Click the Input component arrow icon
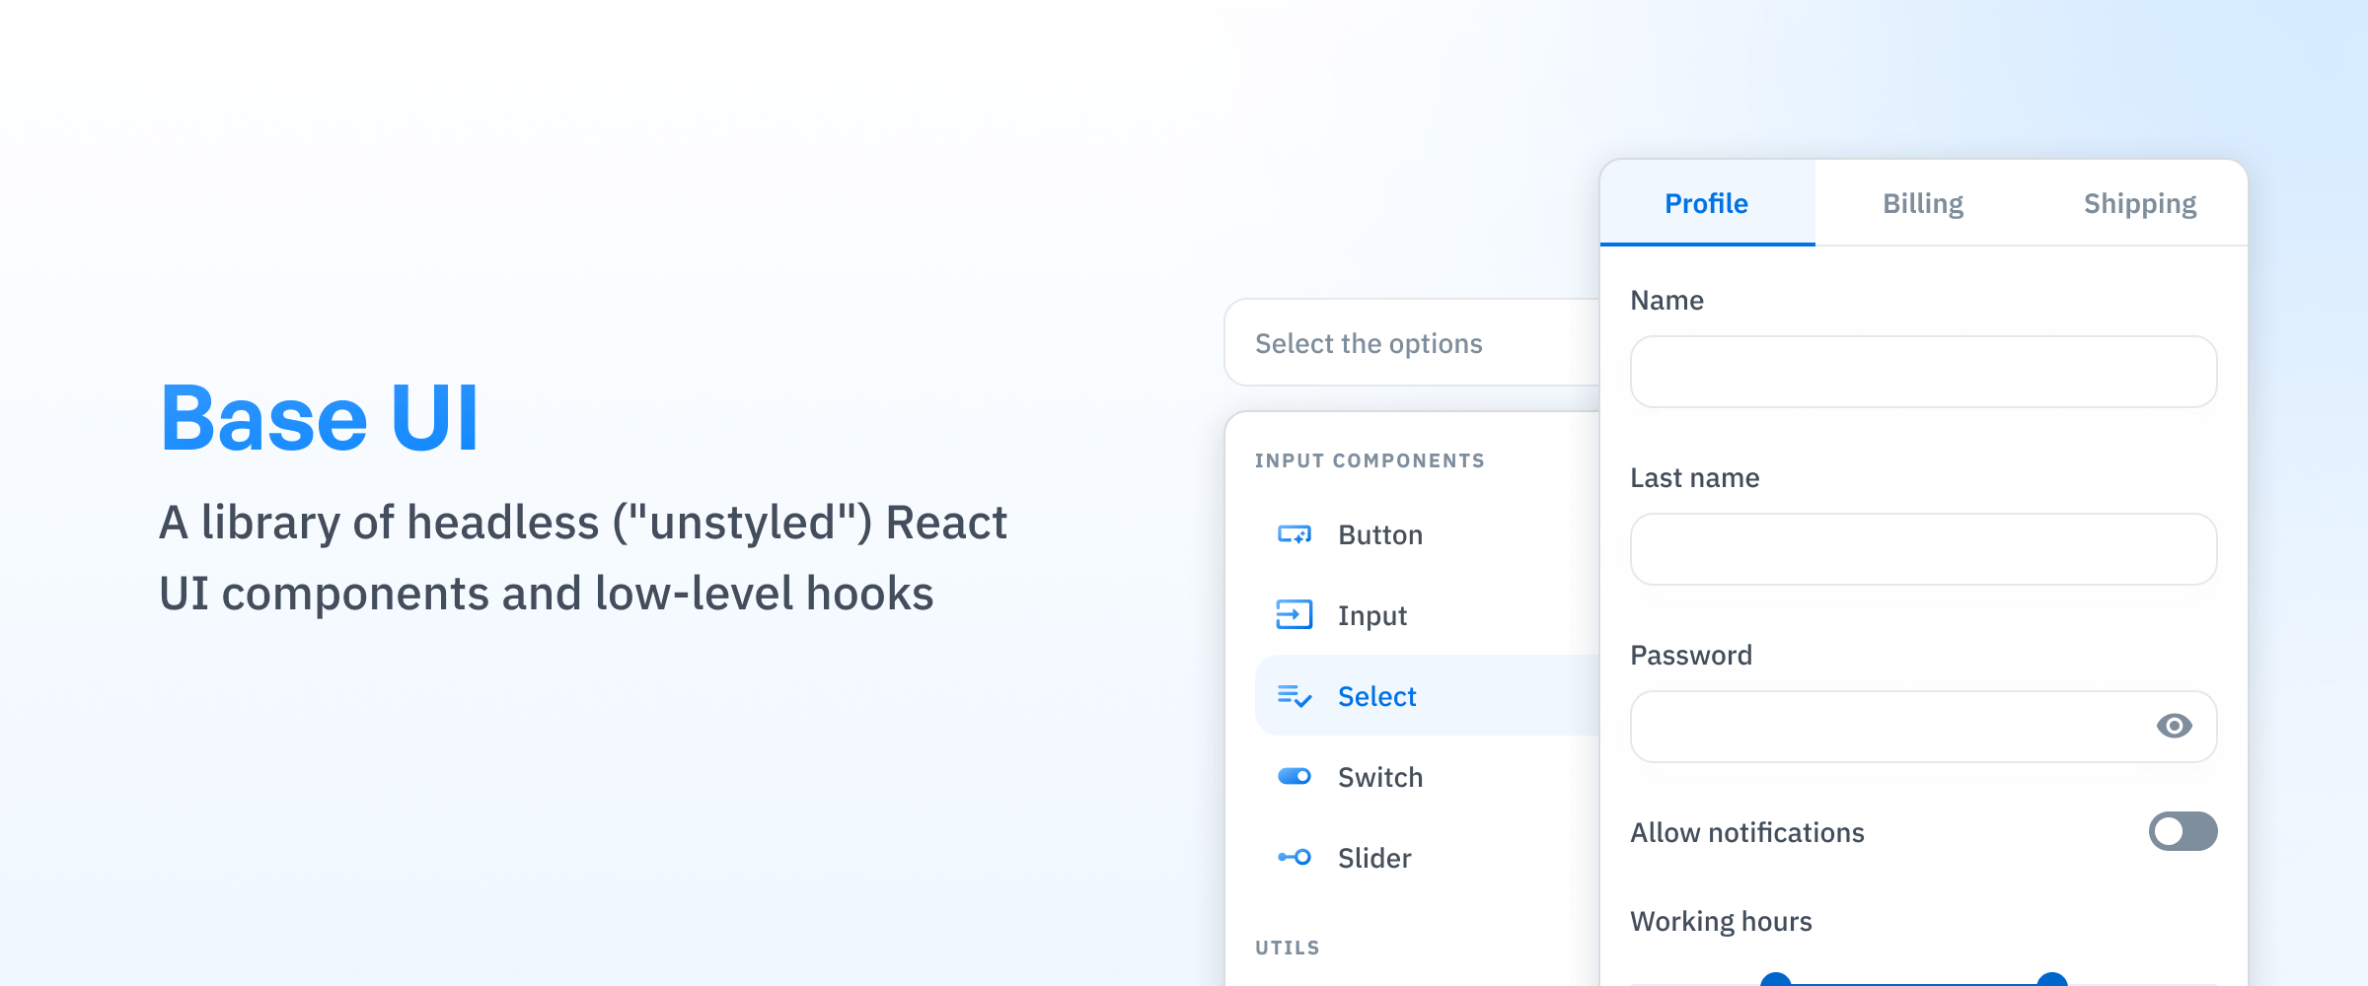 [x=1294, y=615]
